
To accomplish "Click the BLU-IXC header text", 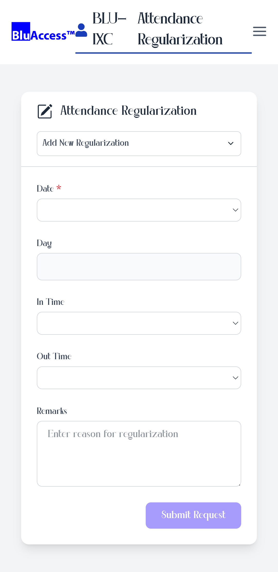I will (x=109, y=29).
